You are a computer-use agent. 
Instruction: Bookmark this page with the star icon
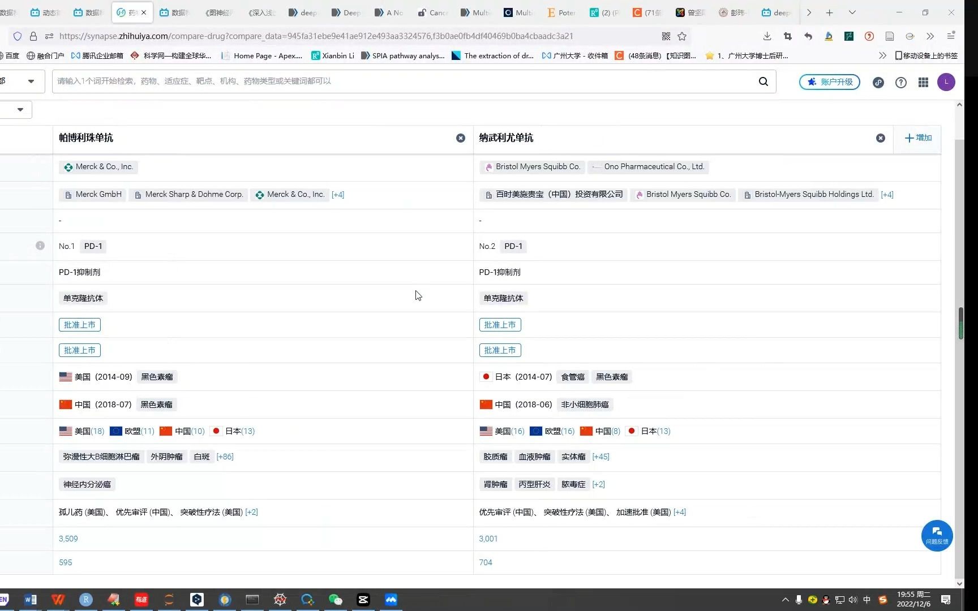click(682, 36)
